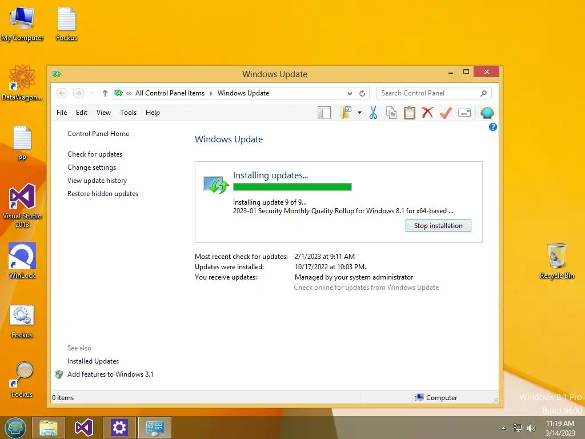
Task: Open the File menu
Action: (62, 113)
